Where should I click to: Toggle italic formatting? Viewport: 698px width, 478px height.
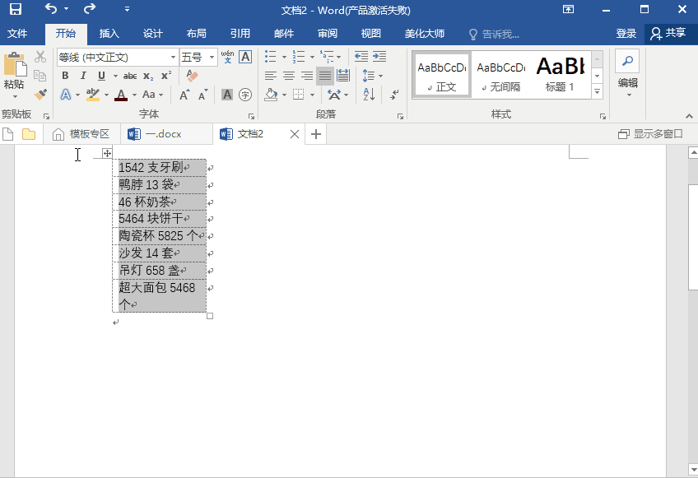coord(83,76)
